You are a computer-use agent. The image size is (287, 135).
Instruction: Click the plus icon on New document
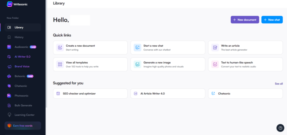[x=235, y=20]
